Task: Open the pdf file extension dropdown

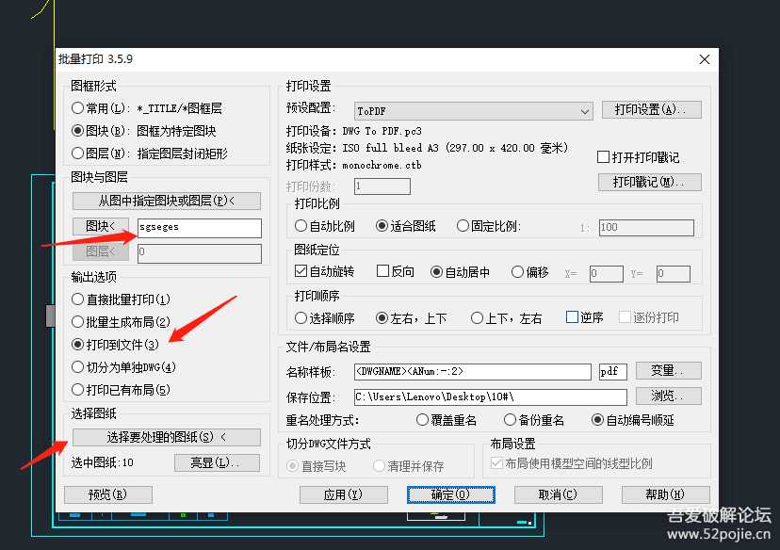Action: click(612, 372)
